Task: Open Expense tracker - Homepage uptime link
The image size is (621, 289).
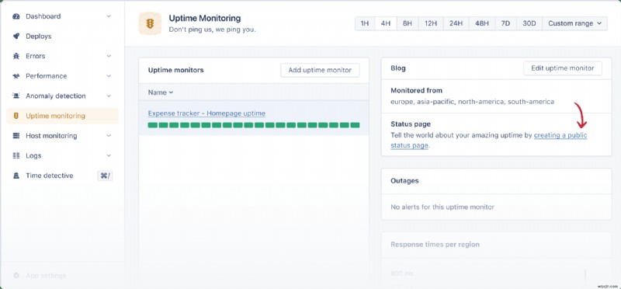Action: [x=206, y=113]
